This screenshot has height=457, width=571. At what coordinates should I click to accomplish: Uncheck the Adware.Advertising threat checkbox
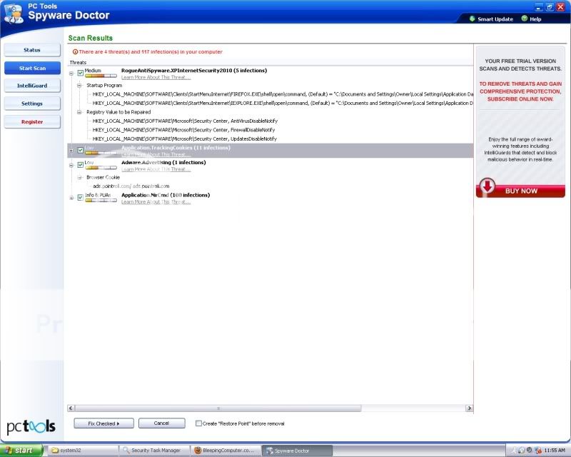[81, 165]
